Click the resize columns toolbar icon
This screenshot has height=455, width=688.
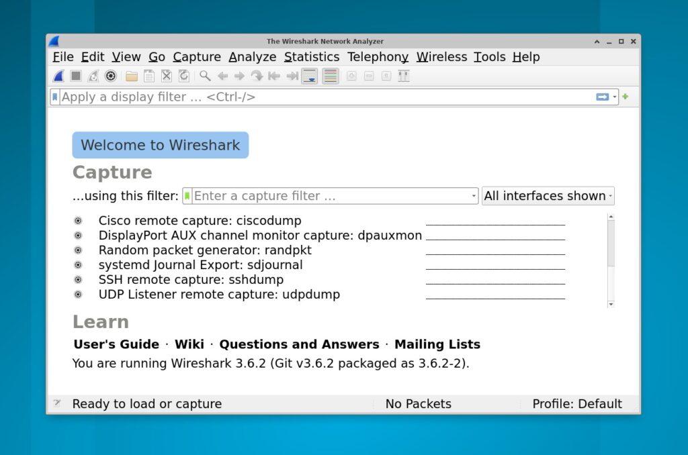(x=404, y=77)
